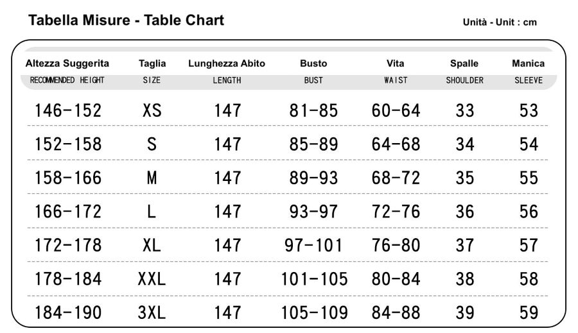578x333 pixels.
Task: Select the 105-109 bust measurement cell
Action: tap(315, 313)
